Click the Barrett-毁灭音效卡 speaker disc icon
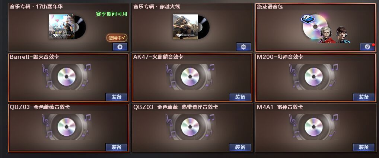The width and height of the screenshot is (379, 158). [x=67, y=77]
